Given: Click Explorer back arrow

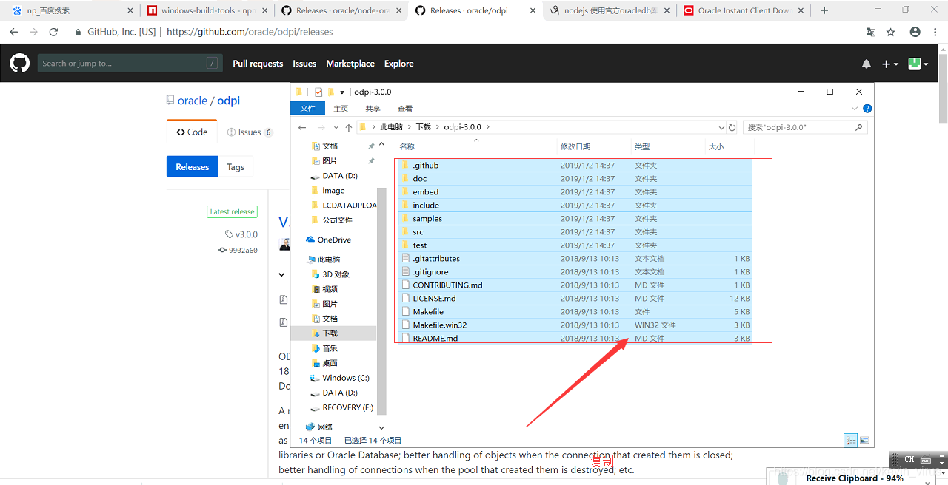Looking at the screenshot, I should click(x=302, y=127).
